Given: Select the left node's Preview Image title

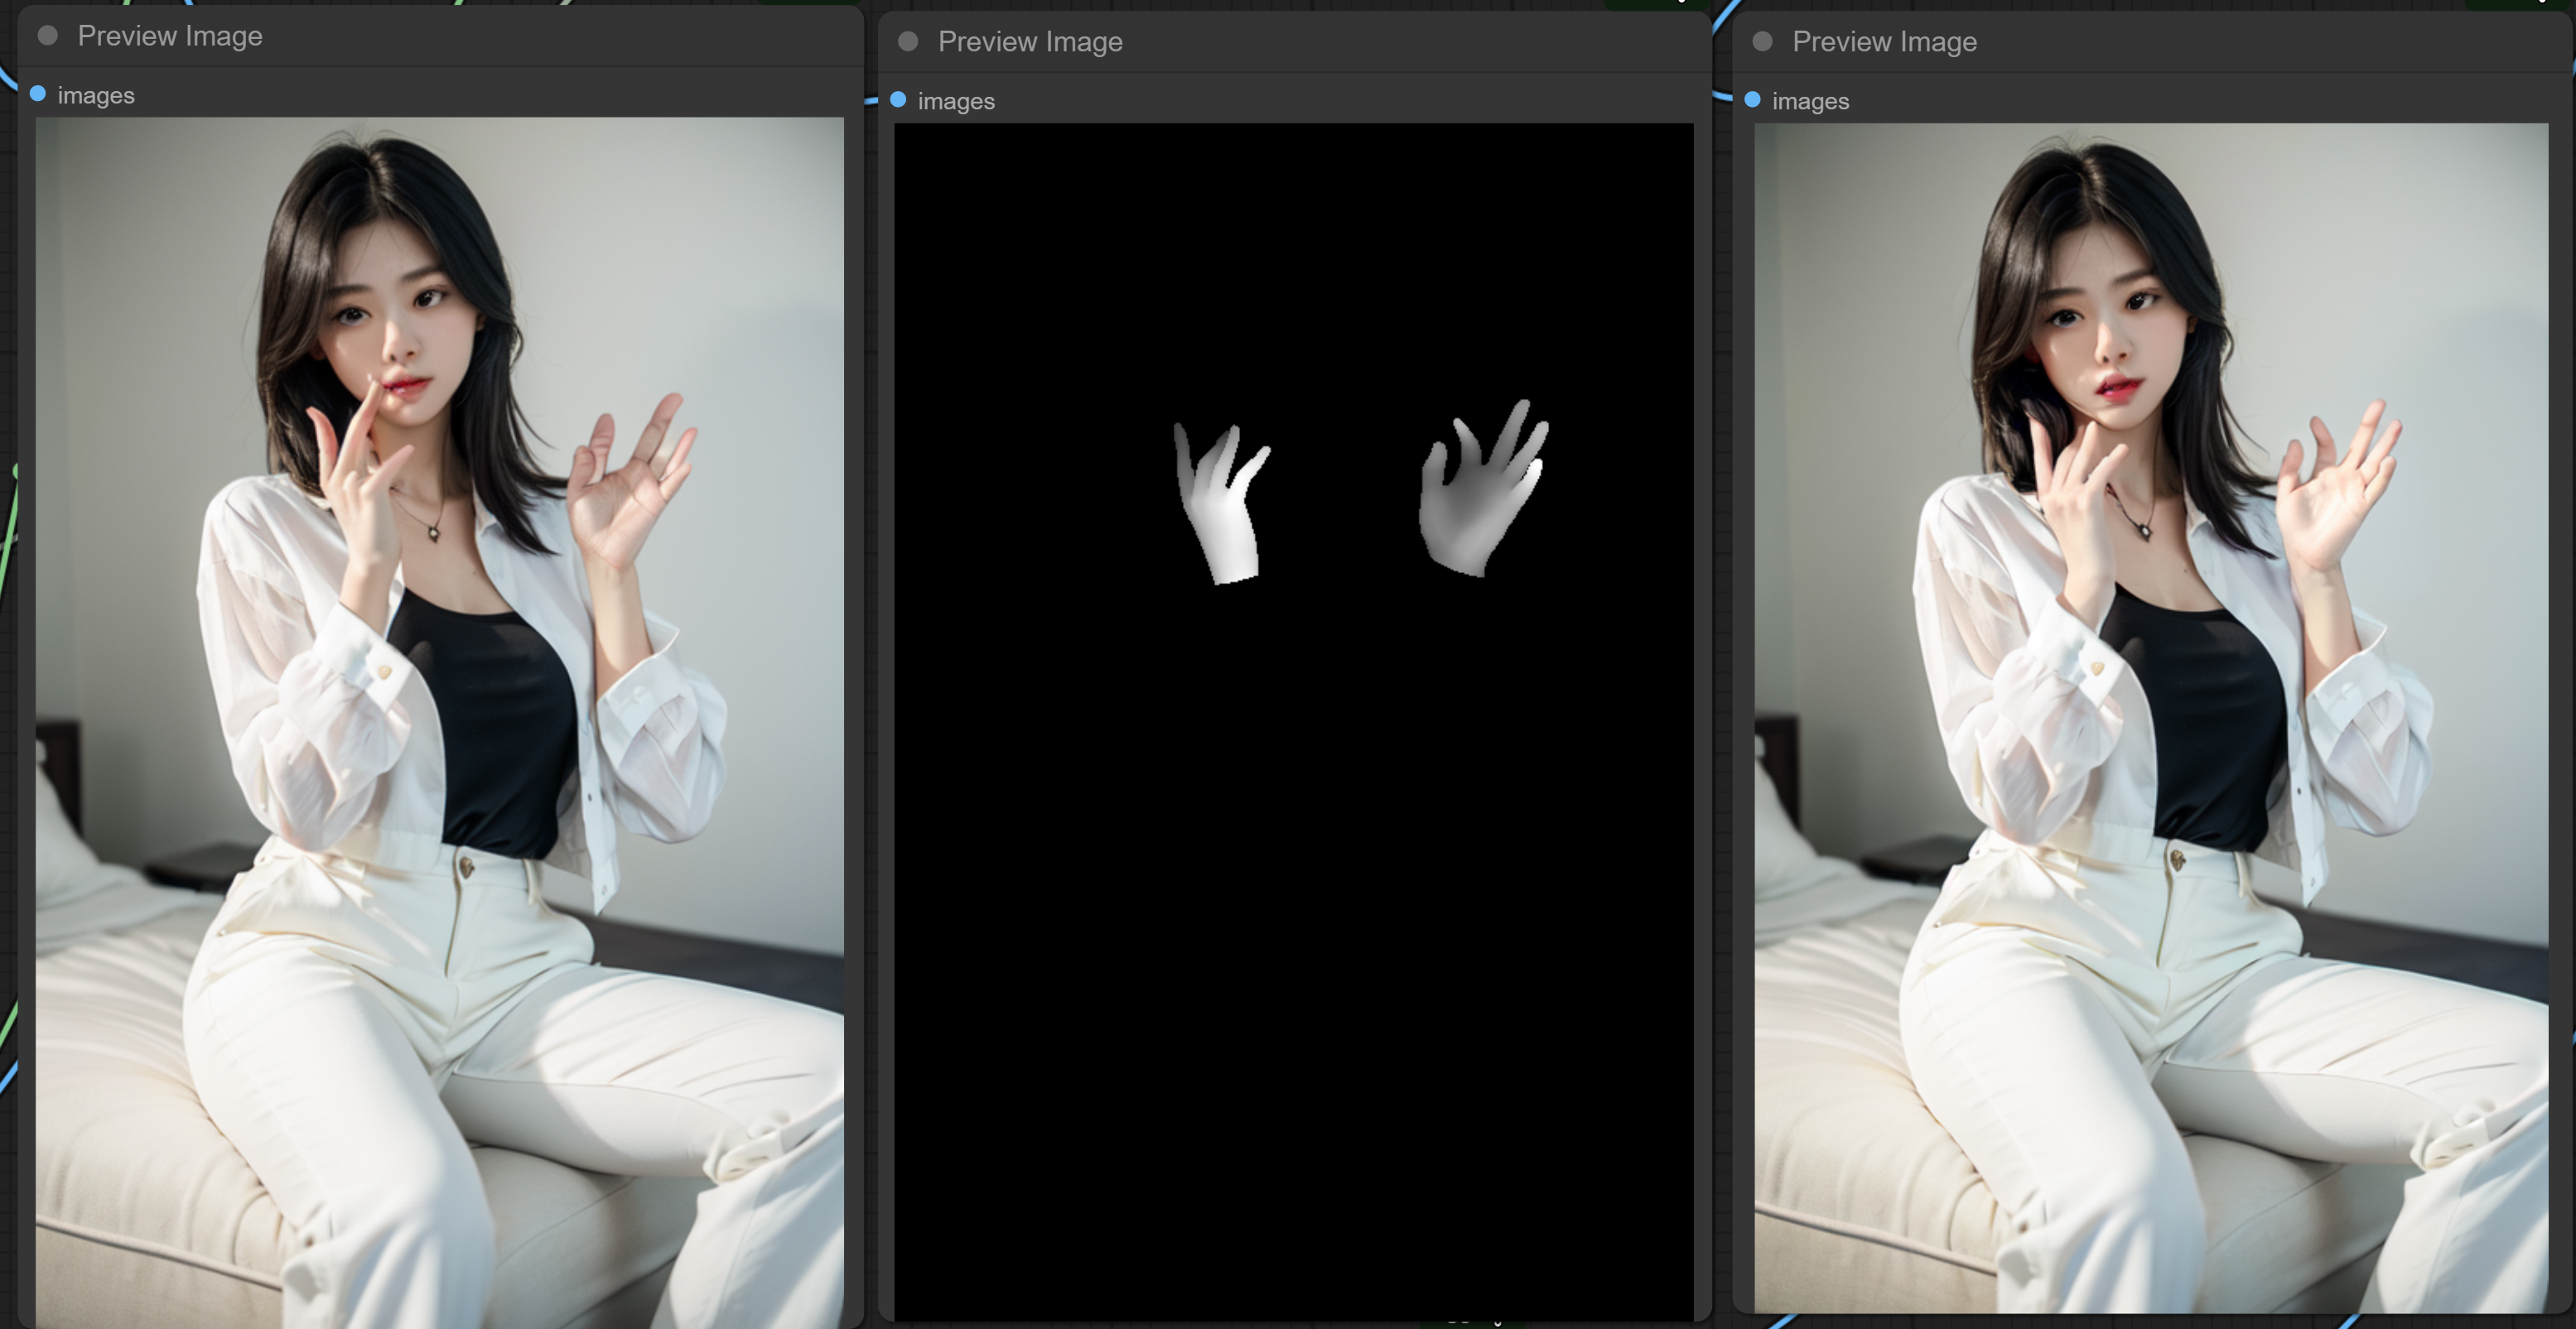Looking at the screenshot, I should (170, 36).
